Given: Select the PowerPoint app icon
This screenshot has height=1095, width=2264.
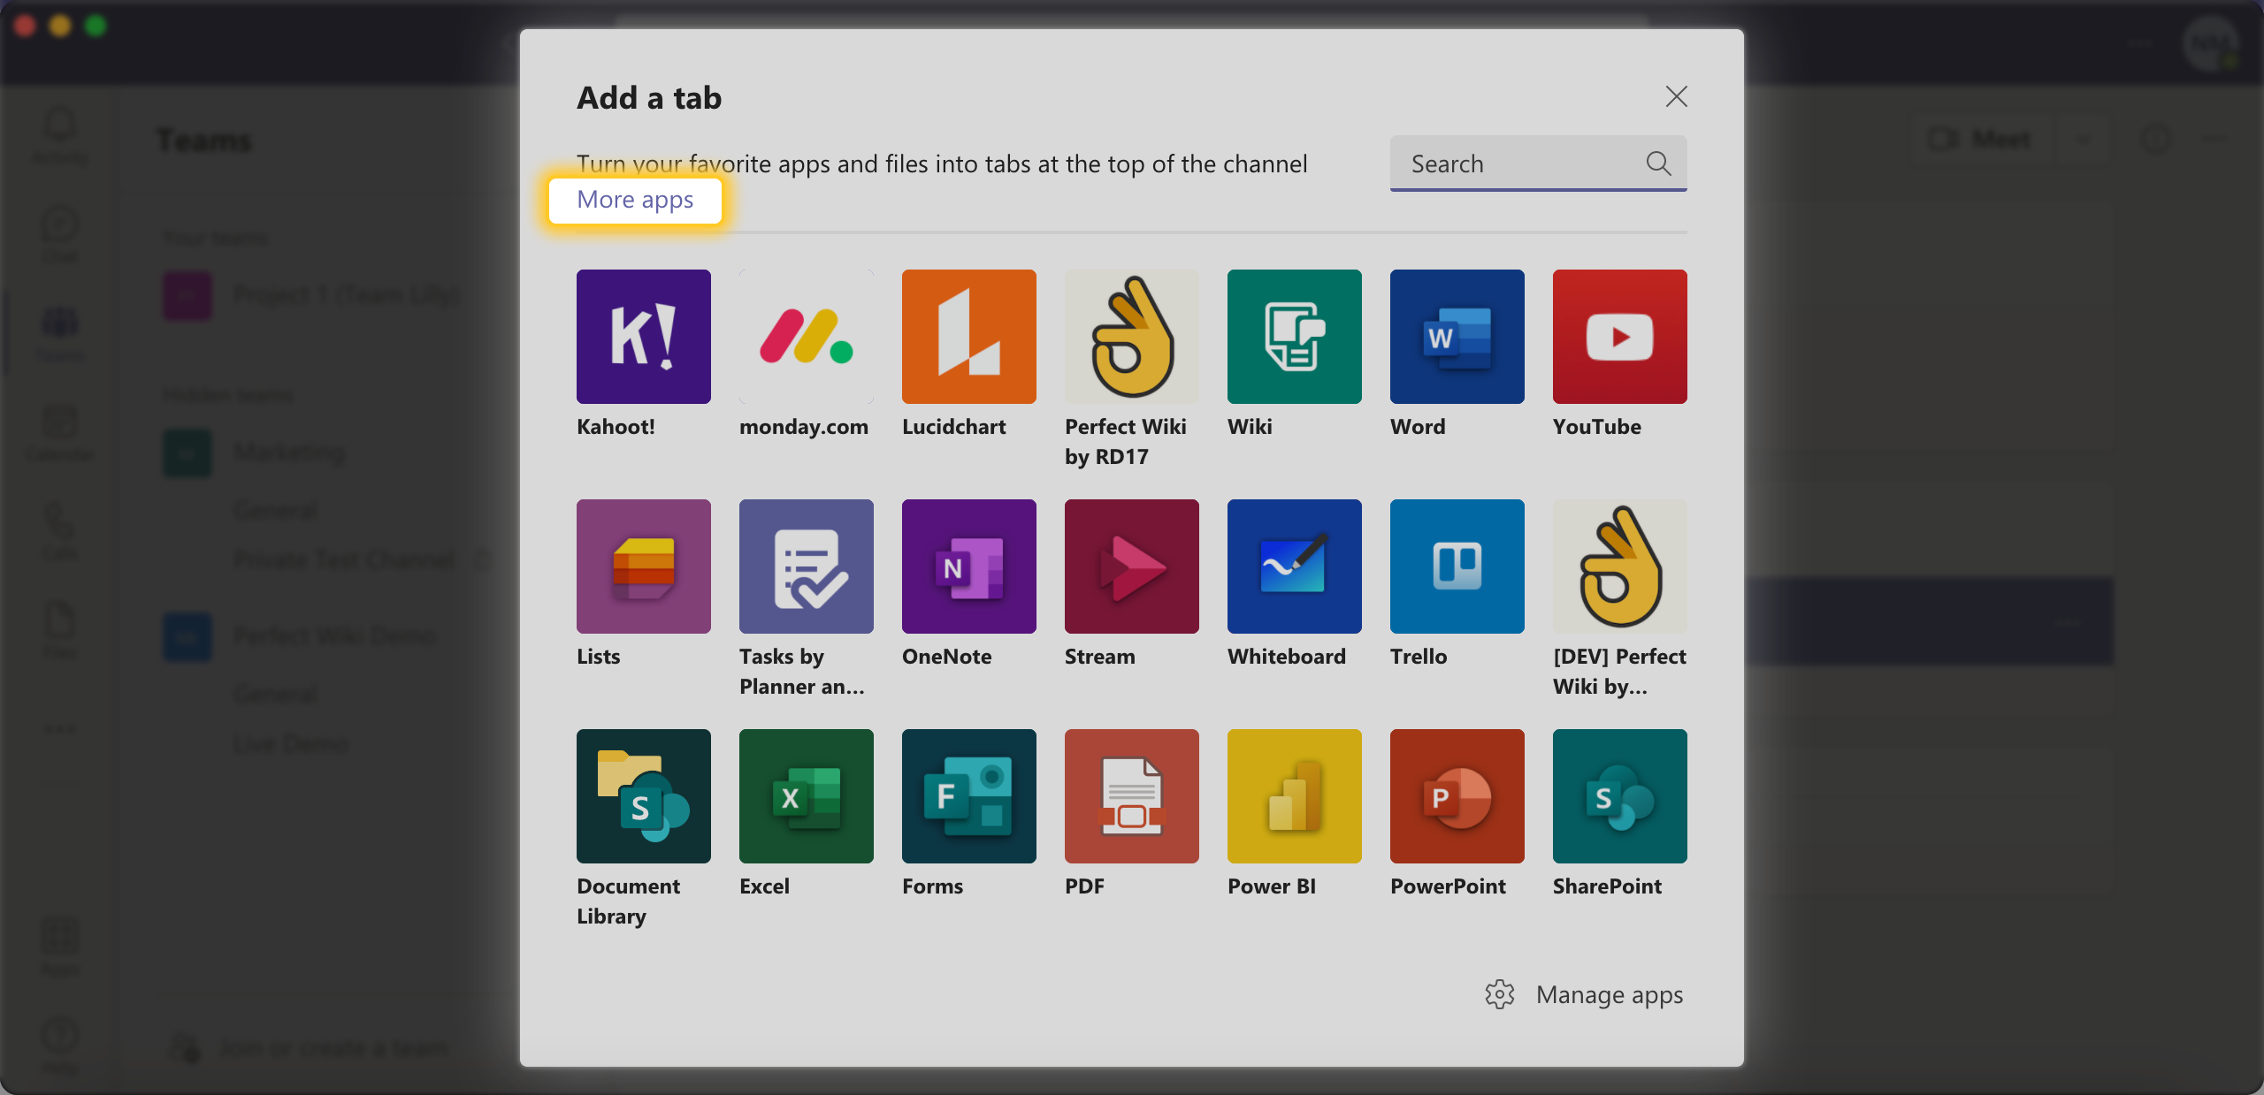Looking at the screenshot, I should (1457, 796).
